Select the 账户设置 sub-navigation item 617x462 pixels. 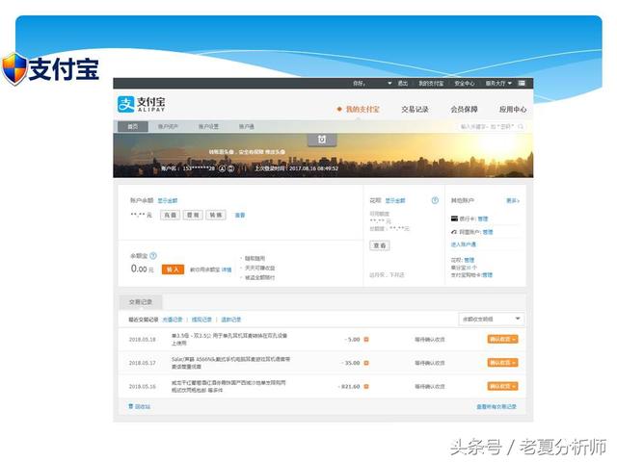(x=208, y=126)
